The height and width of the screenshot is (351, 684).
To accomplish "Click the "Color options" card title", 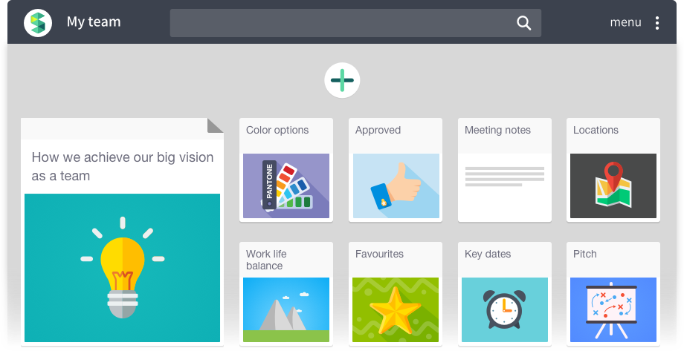I will (277, 130).
